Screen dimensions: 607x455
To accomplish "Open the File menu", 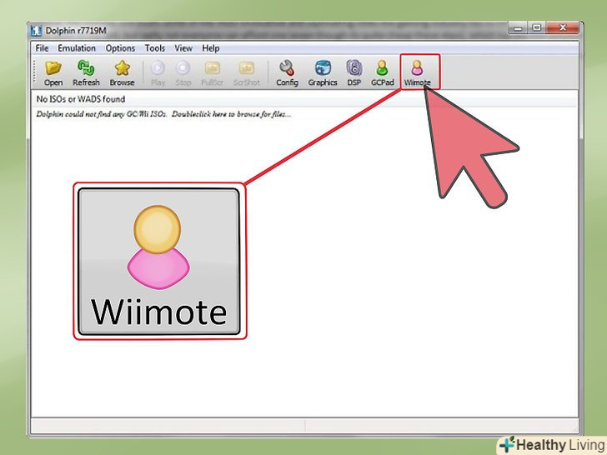I will [x=43, y=48].
